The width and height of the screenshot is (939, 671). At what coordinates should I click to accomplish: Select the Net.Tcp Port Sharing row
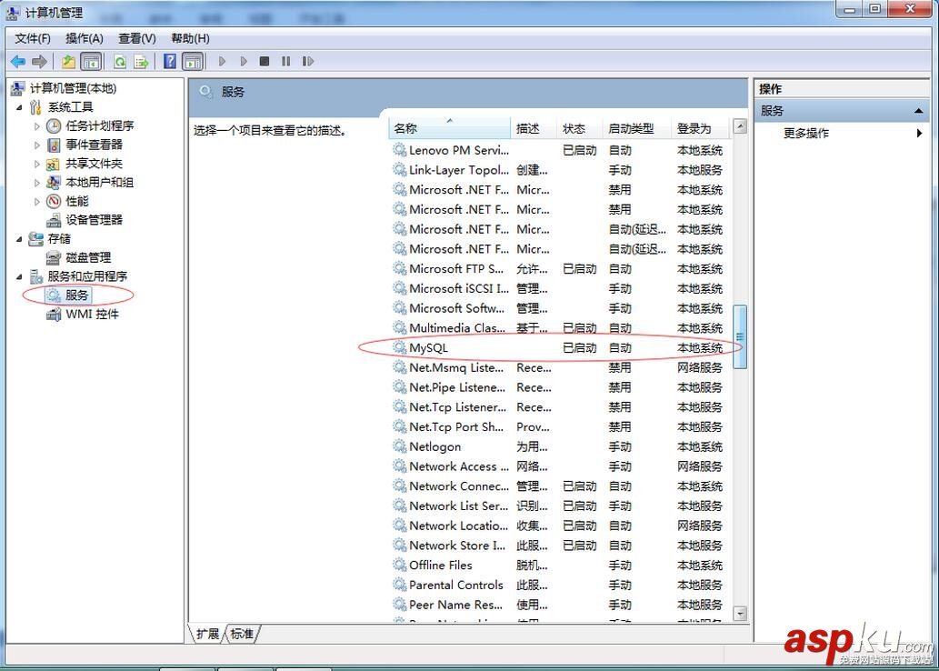560,427
